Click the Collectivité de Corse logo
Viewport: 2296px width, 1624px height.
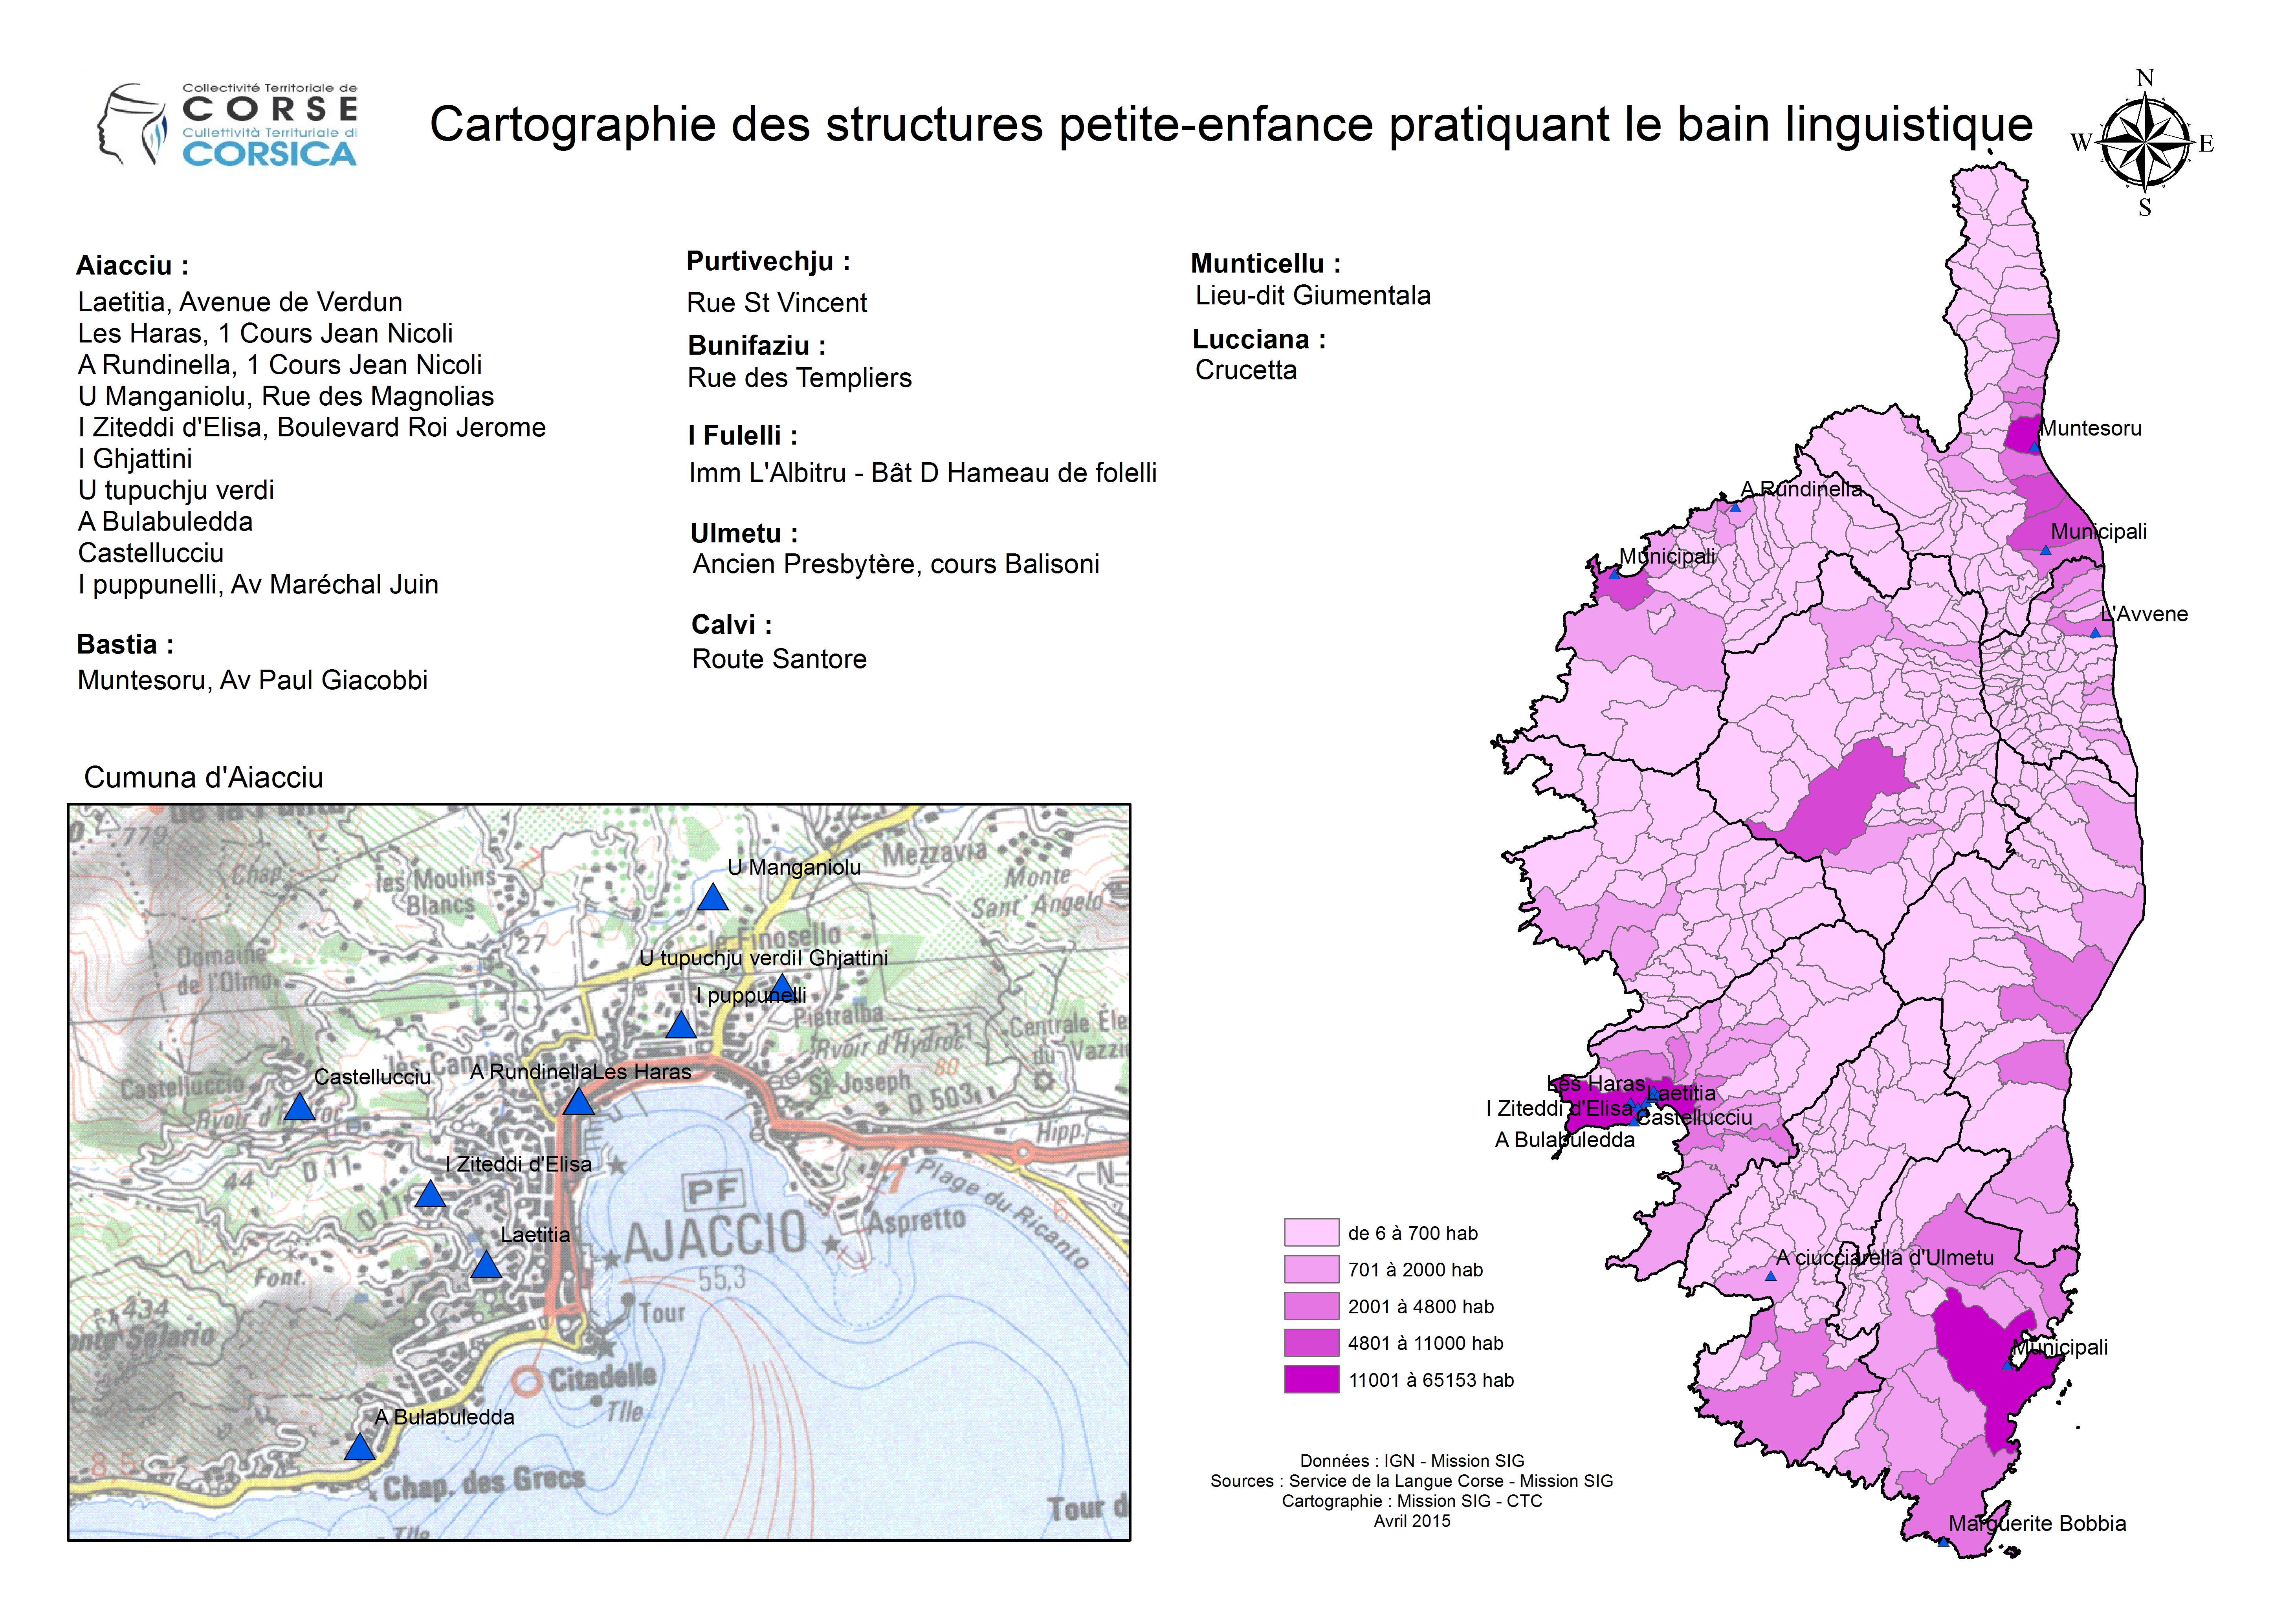227,124
